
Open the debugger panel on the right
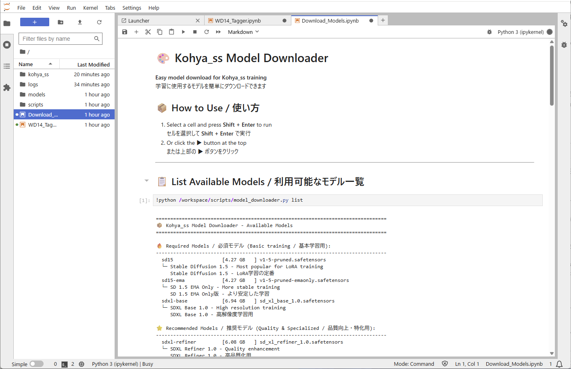tap(564, 45)
